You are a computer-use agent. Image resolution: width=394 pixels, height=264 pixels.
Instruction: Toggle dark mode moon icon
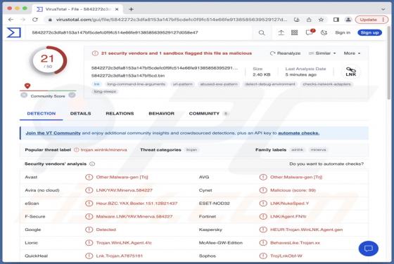(324, 32)
